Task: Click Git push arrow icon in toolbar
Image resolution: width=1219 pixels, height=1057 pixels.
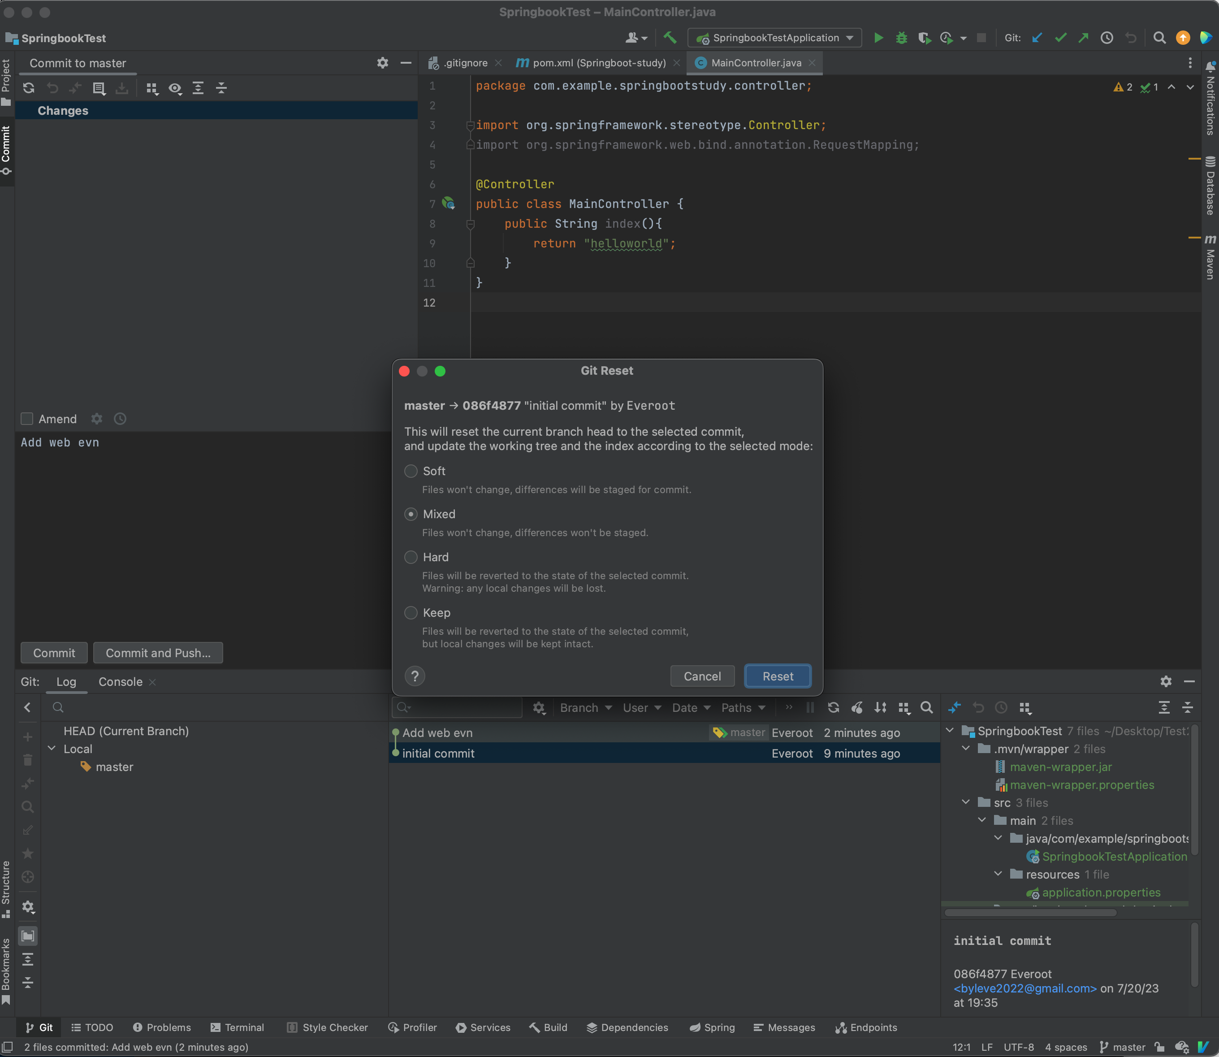Action: point(1083,38)
